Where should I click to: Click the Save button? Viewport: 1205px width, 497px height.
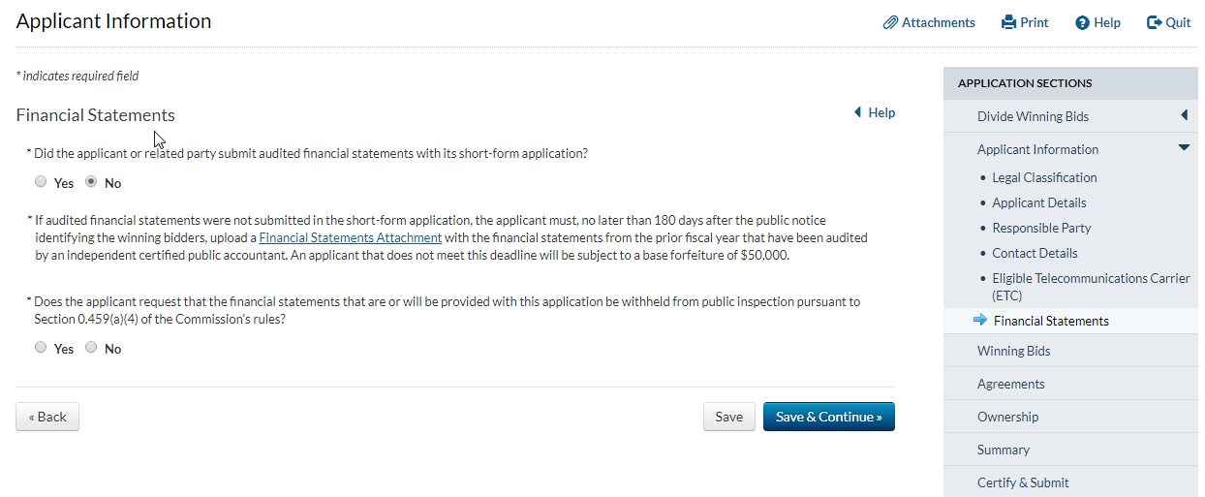(x=728, y=417)
